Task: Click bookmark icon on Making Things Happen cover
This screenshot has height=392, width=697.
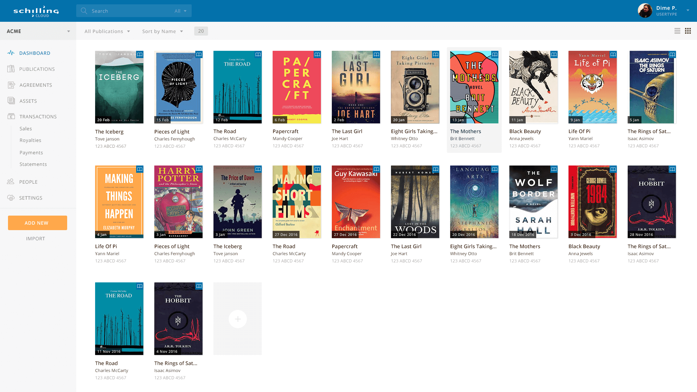Action: tap(140, 169)
